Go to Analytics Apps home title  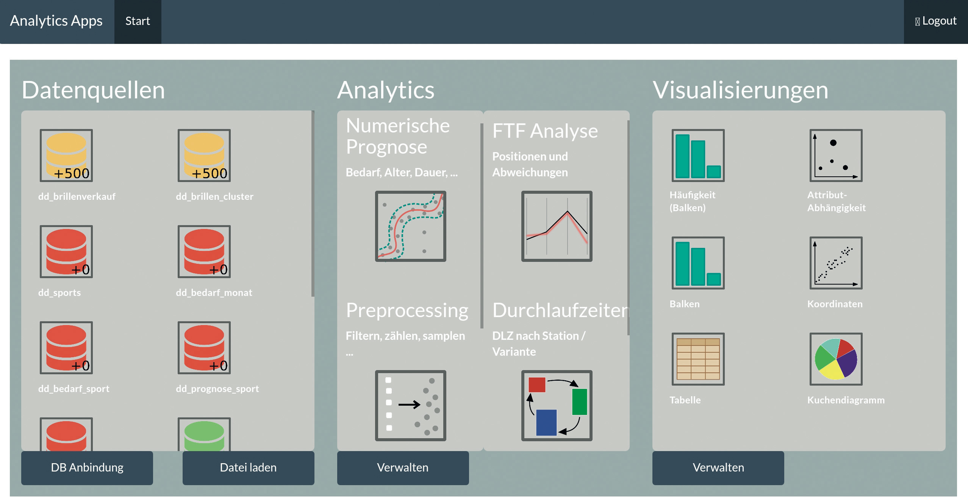pyautogui.click(x=56, y=21)
